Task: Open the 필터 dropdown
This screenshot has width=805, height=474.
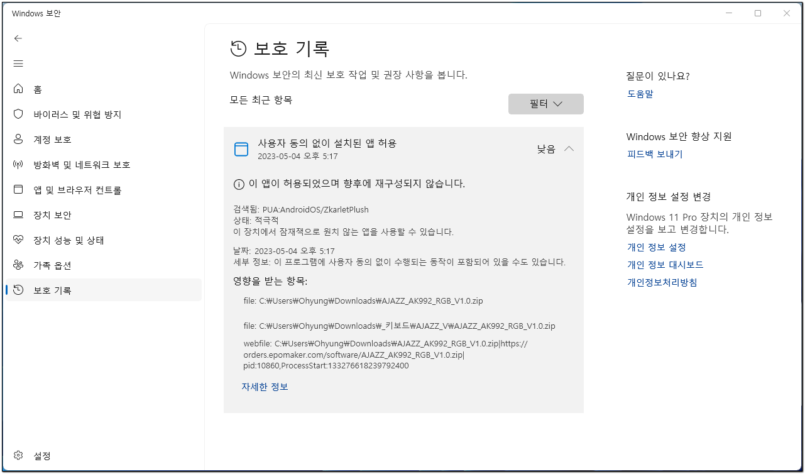Action: 545,104
